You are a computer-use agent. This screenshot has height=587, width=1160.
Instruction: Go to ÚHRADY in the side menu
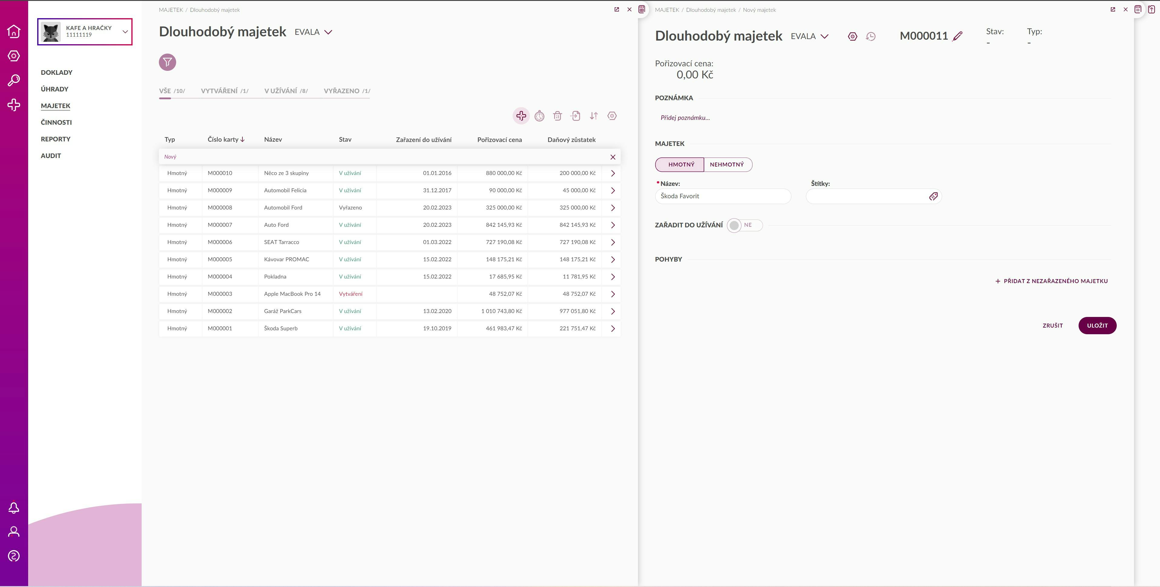[54, 89]
